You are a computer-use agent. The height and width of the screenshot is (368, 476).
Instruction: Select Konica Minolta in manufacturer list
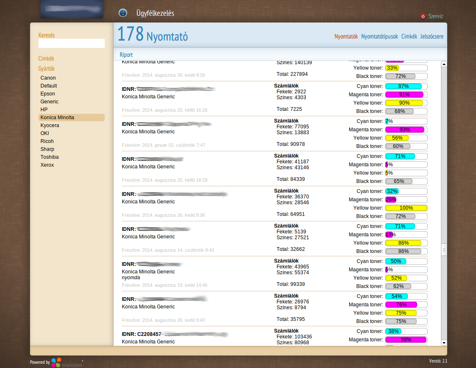click(71, 118)
